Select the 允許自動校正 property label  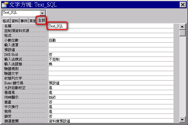click(15, 88)
